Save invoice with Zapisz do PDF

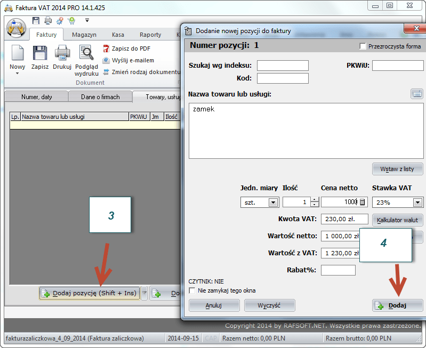click(x=126, y=48)
